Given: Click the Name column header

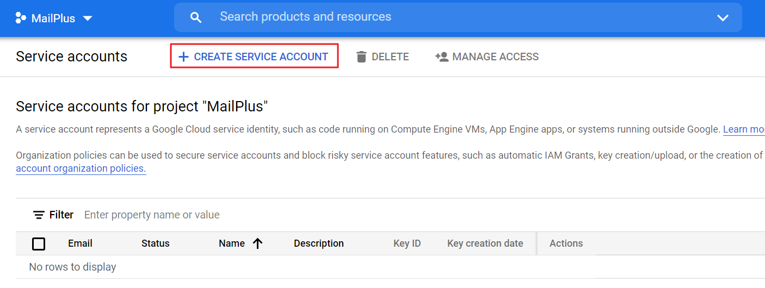Looking at the screenshot, I should 232,243.
